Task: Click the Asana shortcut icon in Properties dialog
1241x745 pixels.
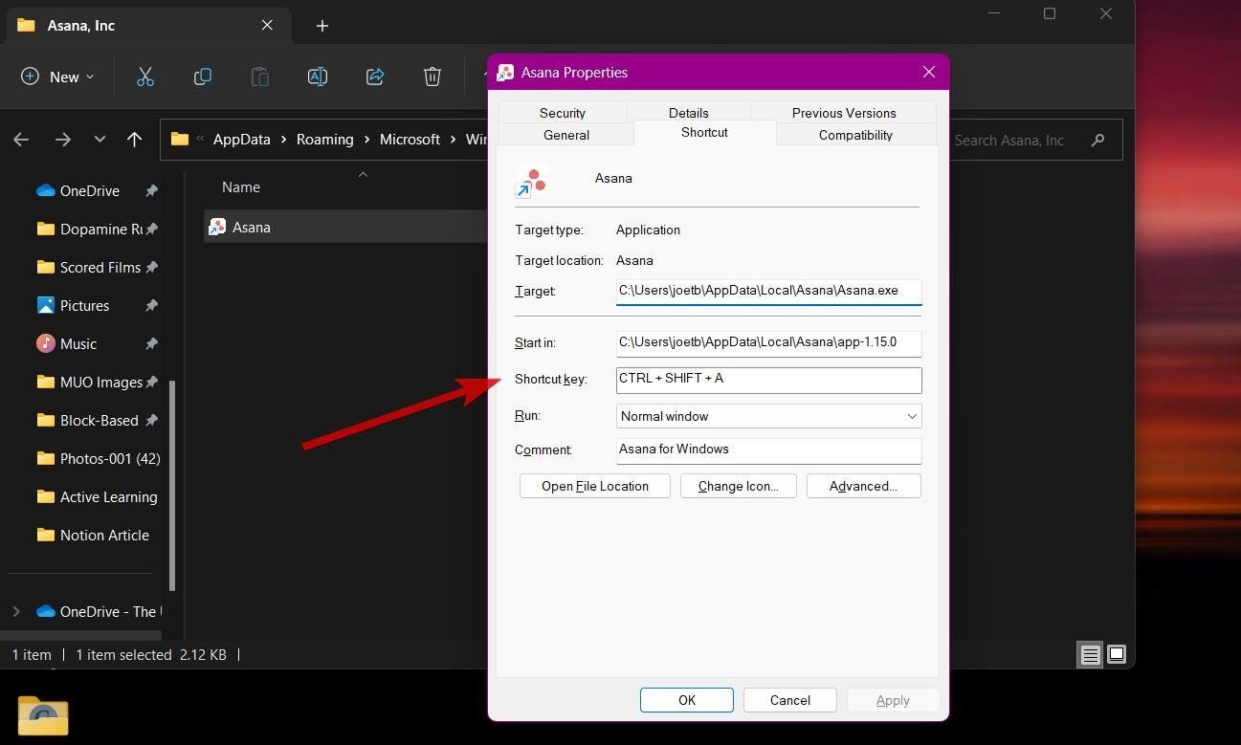Action: [x=531, y=181]
